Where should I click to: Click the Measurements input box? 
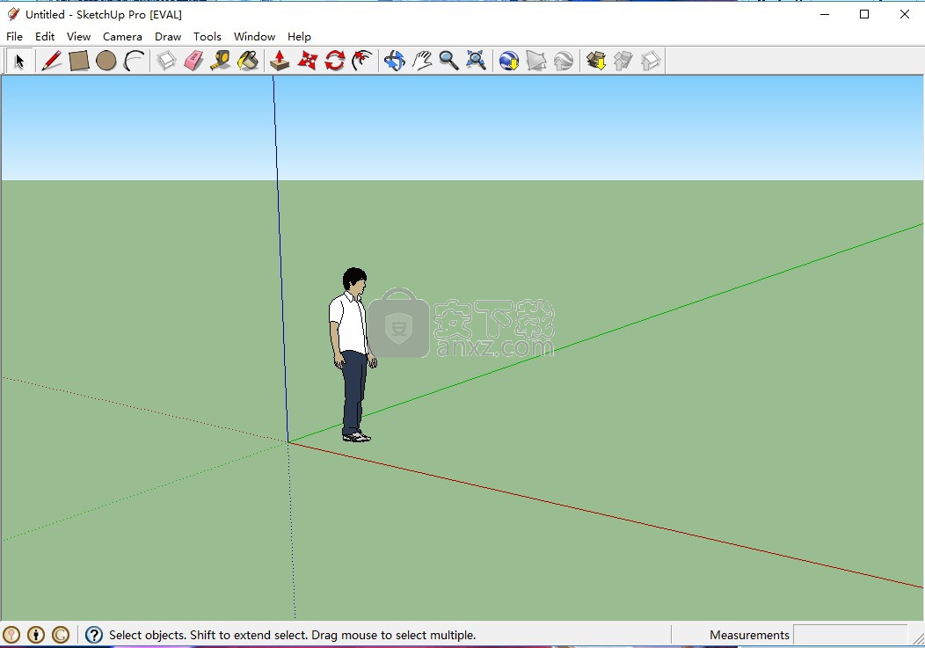coord(850,635)
